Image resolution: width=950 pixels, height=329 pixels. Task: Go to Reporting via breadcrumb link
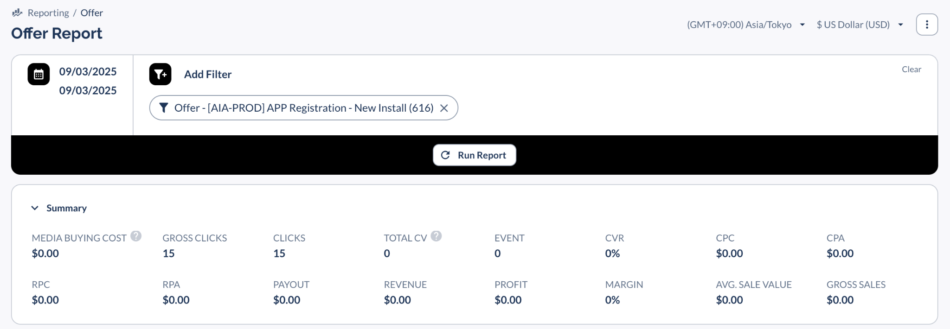48,13
